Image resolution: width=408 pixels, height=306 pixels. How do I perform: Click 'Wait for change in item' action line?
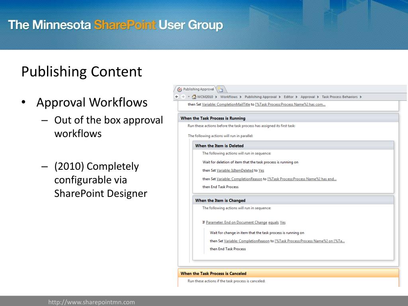257,233
